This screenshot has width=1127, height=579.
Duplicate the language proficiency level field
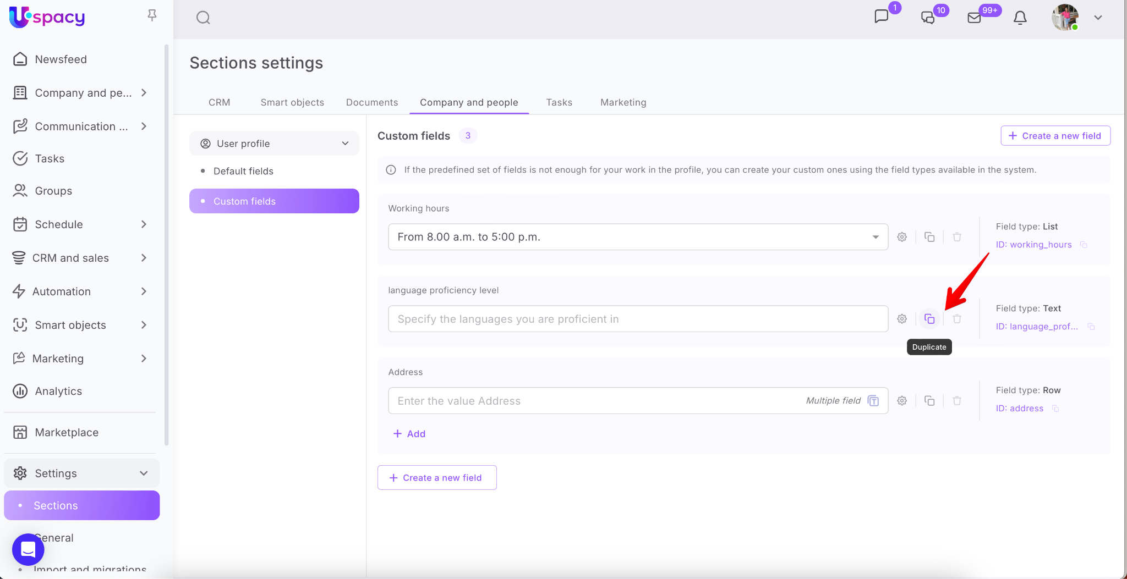[x=929, y=319]
